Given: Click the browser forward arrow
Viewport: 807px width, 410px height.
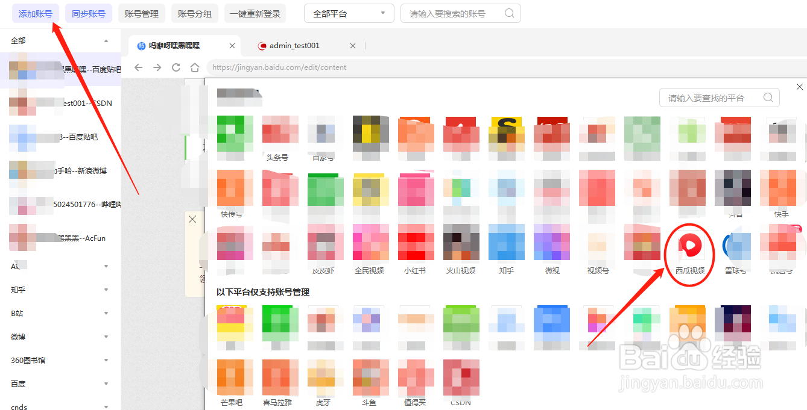Looking at the screenshot, I should (157, 67).
